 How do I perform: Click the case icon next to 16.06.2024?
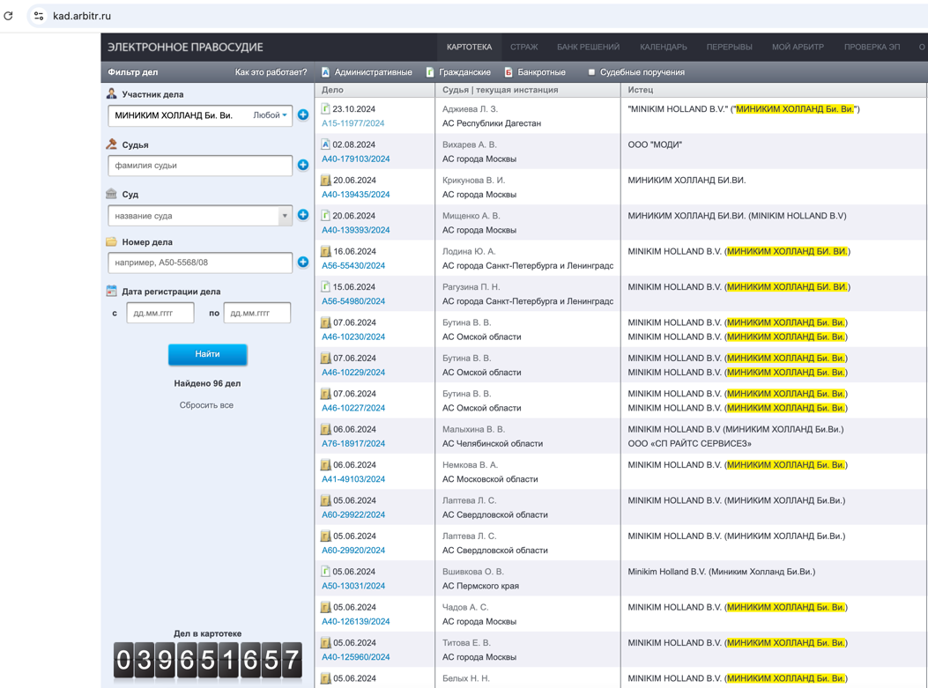325,251
